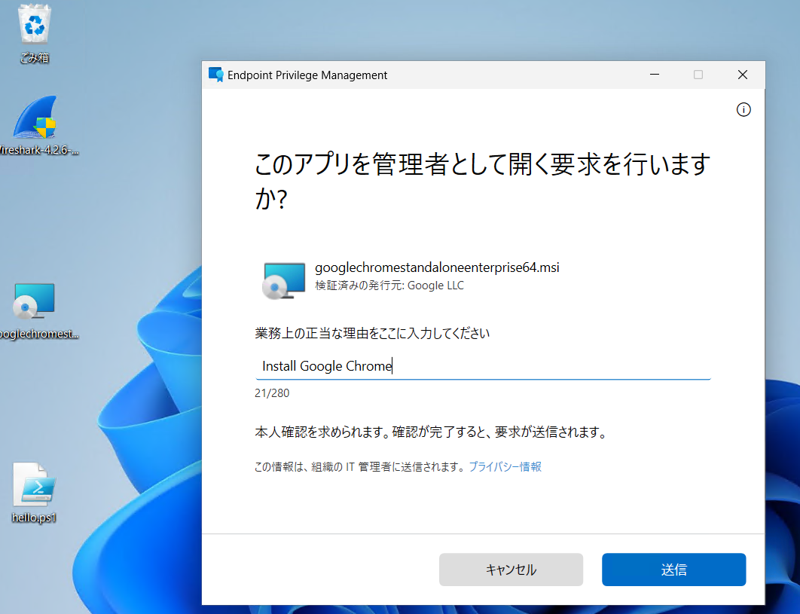
Task: Select the hello.ps1 desktop script icon
Action: [x=34, y=493]
